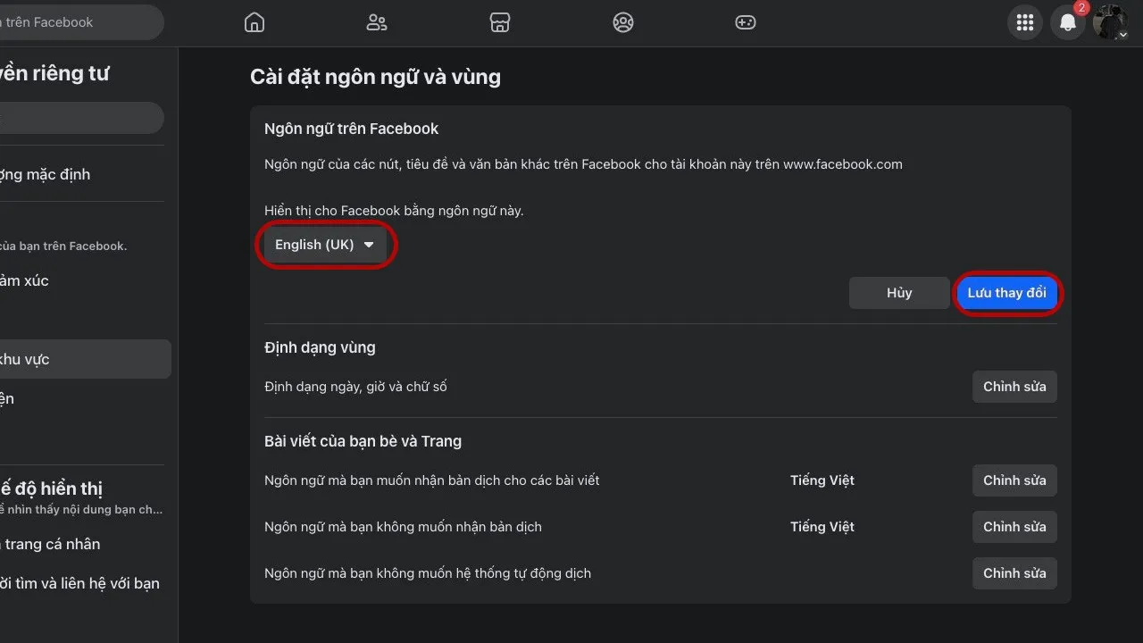Image resolution: width=1143 pixels, height=643 pixels.
Task: Edit languages not to auto-translate
Action: 1014,573
